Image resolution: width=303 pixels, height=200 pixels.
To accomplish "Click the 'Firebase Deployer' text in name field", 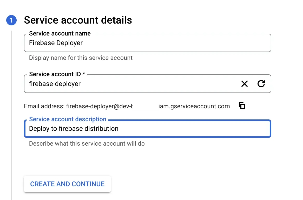I will [56, 43].
